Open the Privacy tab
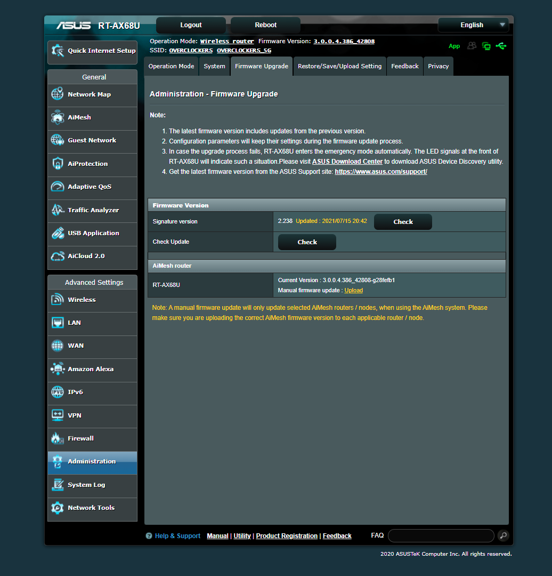The width and height of the screenshot is (552, 576). tap(438, 66)
